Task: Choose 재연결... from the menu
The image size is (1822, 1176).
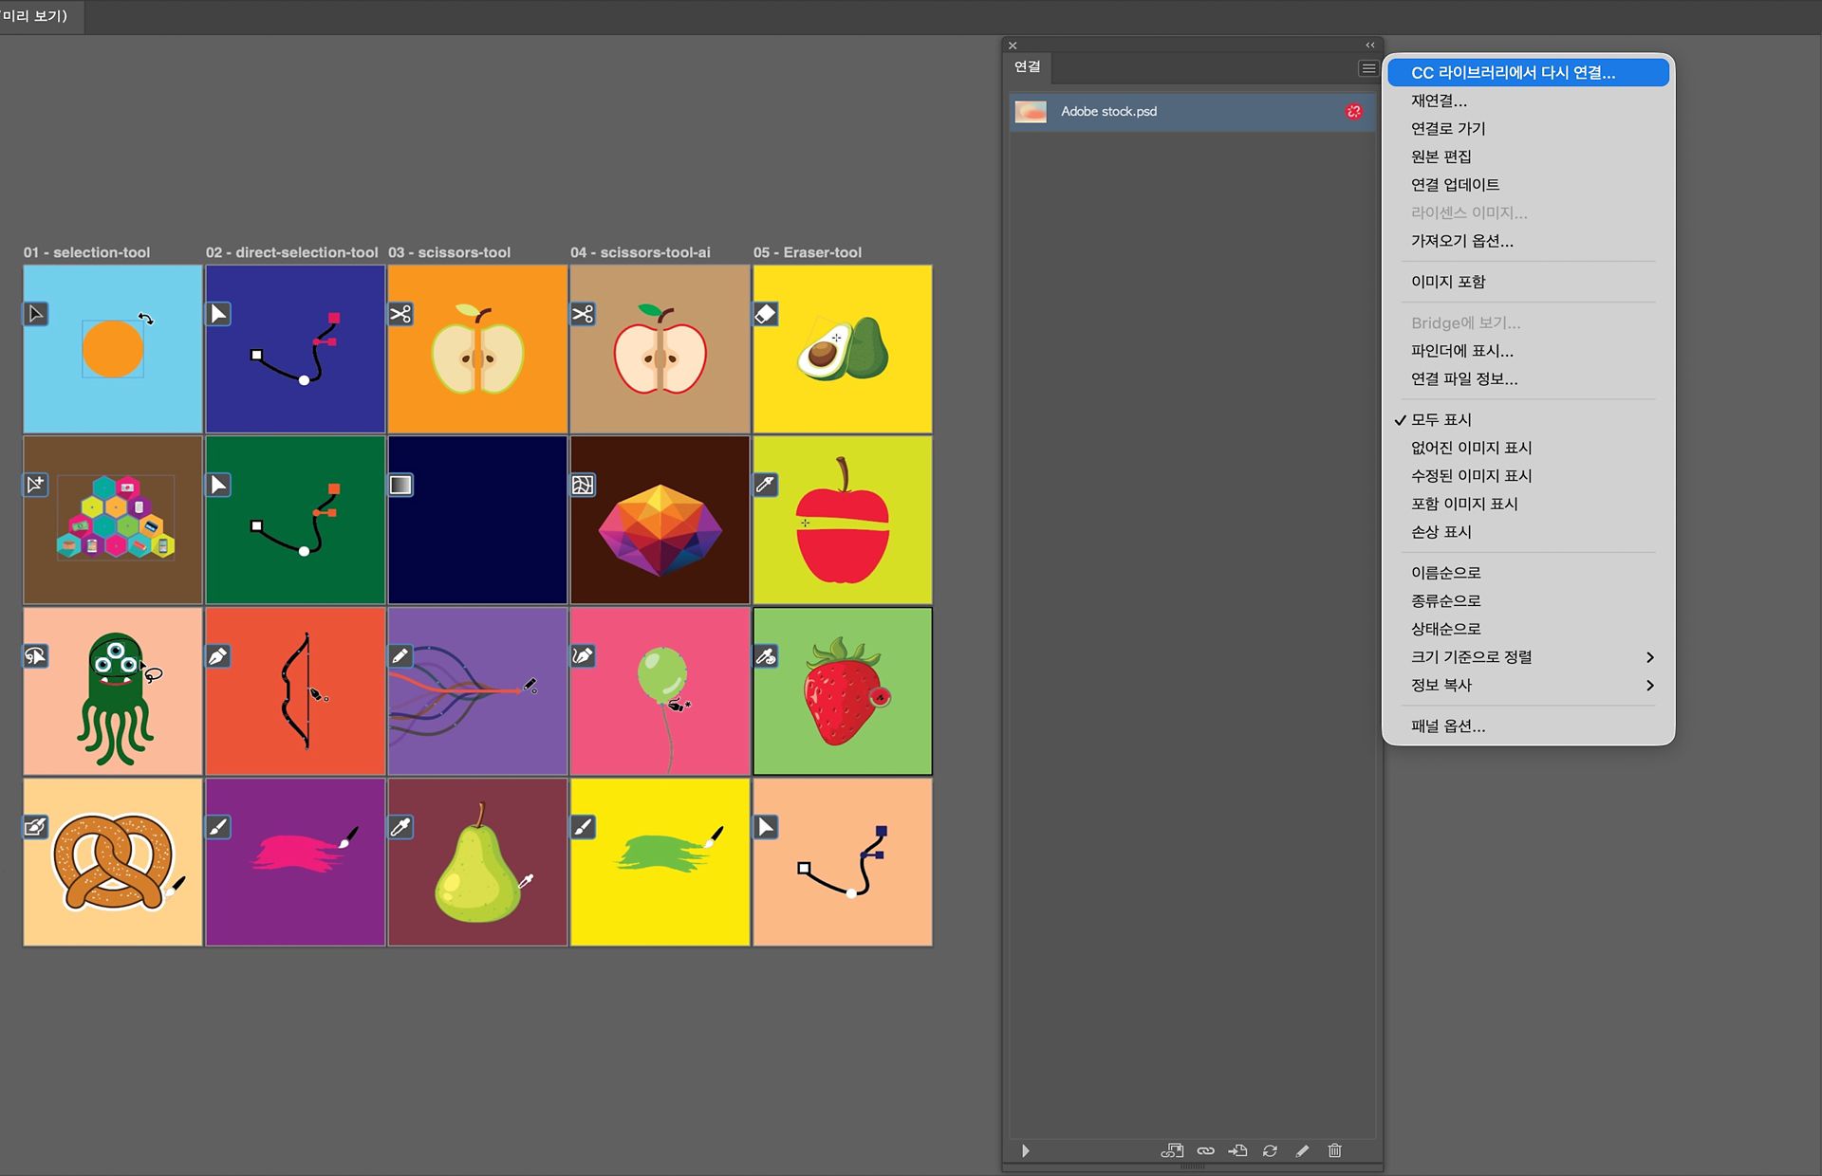Action: pyautogui.click(x=1528, y=101)
